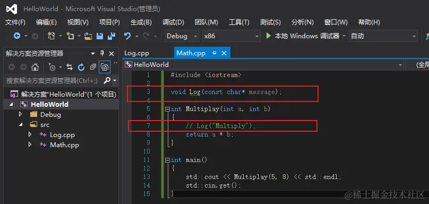The width and height of the screenshot is (429, 204).
Task: Open the 自动 dropdown
Action: click(414, 36)
